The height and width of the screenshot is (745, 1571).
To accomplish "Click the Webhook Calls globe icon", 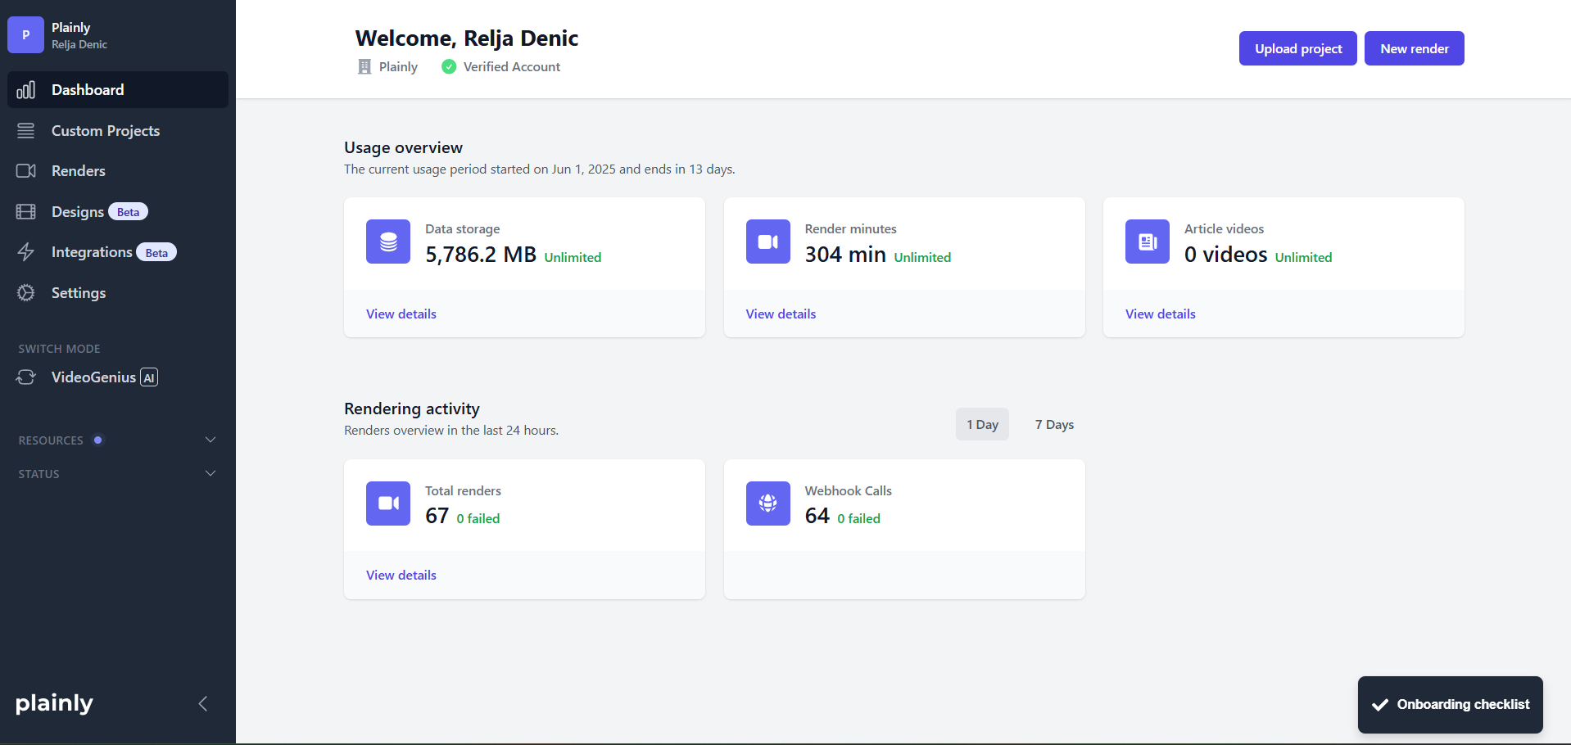I will click(767, 503).
